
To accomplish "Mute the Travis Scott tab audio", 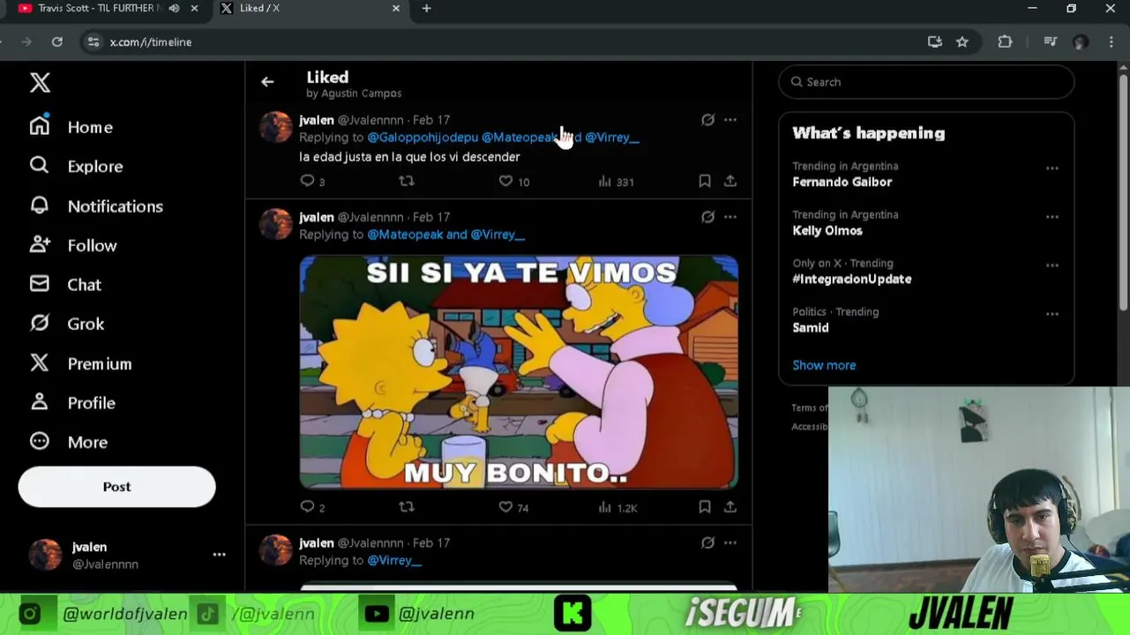I will tap(174, 9).
